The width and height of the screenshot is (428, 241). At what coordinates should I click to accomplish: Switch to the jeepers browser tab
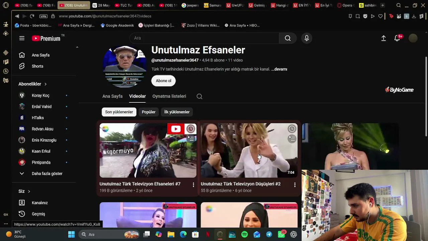(190, 5)
